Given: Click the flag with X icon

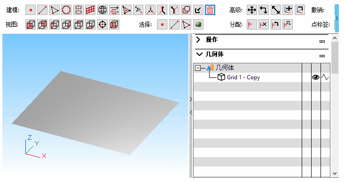Looking at the screenshot, I should click(264, 24).
